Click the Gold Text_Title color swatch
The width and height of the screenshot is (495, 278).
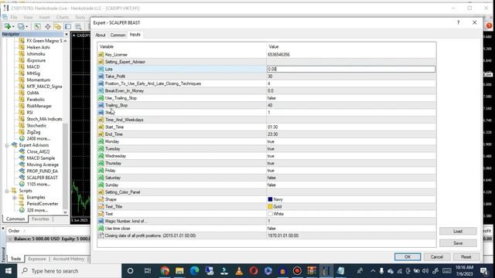tap(270, 206)
